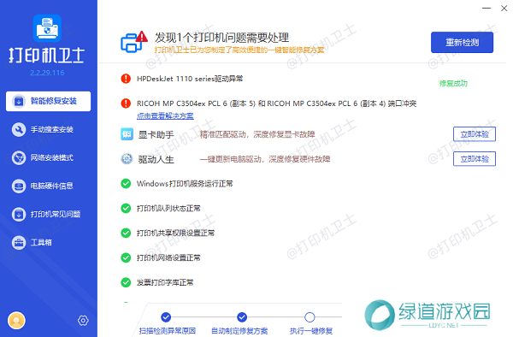The width and height of the screenshot is (513, 337).
Task: Minimize the 打印机卫士 window
Action: pos(486,8)
